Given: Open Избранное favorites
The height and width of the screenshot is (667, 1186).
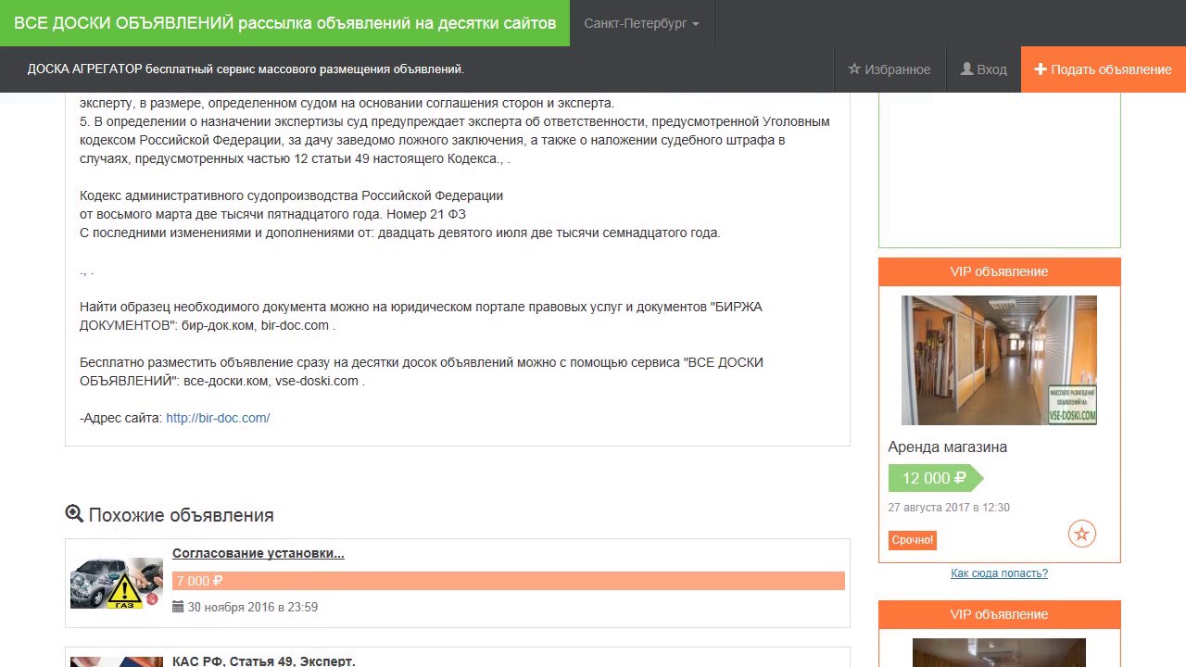Looking at the screenshot, I should [889, 69].
